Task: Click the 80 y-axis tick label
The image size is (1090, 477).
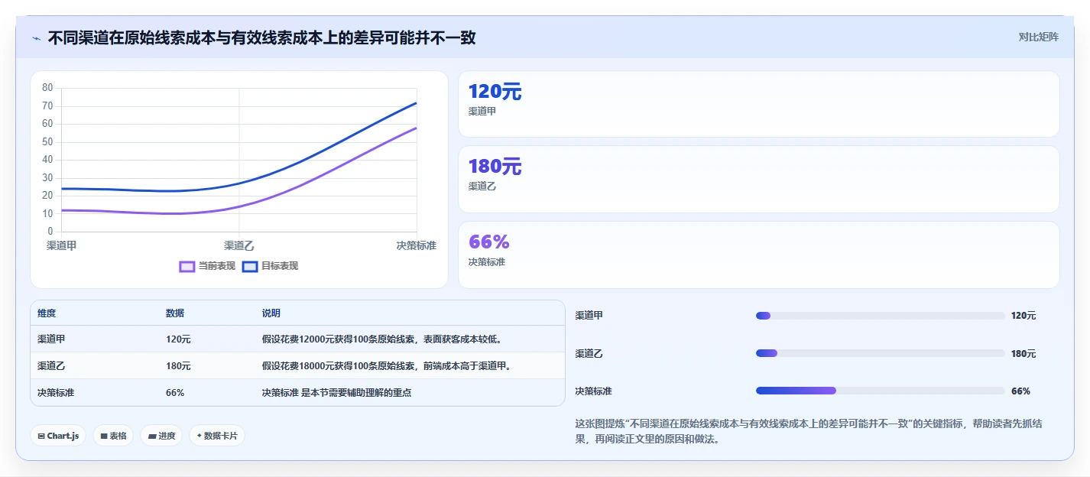Action: pyautogui.click(x=47, y=88)
